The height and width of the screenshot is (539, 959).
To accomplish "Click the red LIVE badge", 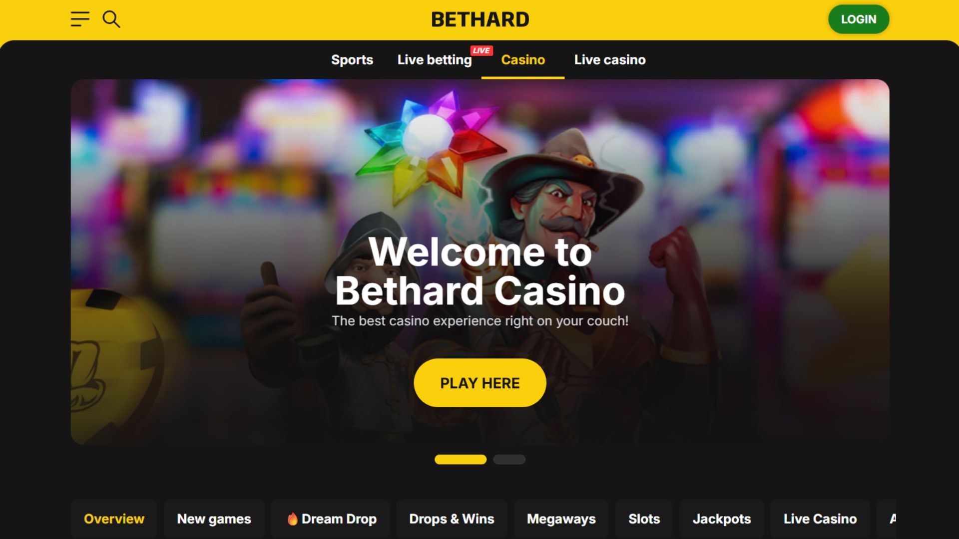I will pos(481,50).
